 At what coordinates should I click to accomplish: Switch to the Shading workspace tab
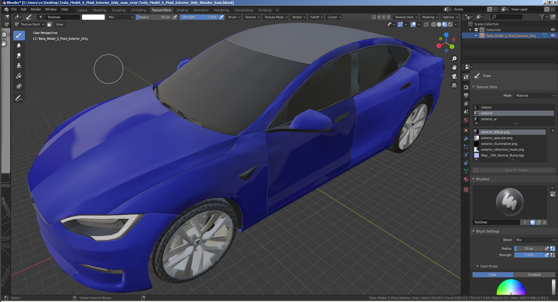click(182, 10)
